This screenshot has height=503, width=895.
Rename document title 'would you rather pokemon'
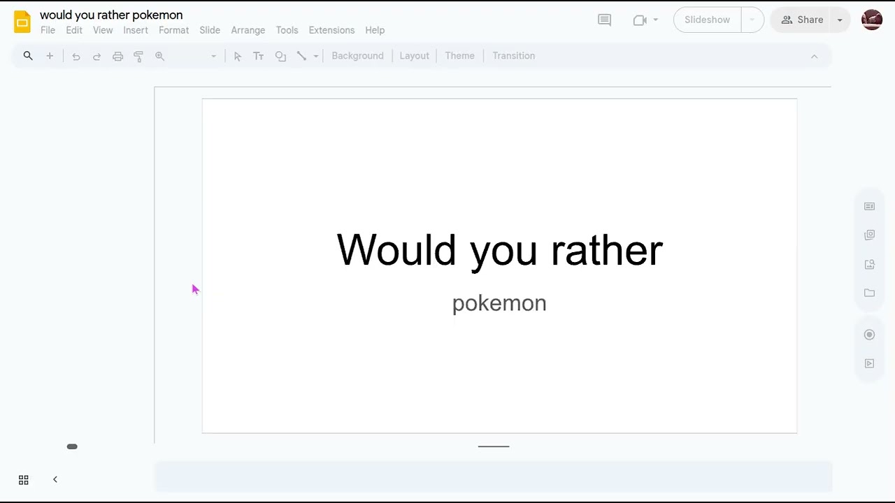pyautogui.click(x=111, y=15)
